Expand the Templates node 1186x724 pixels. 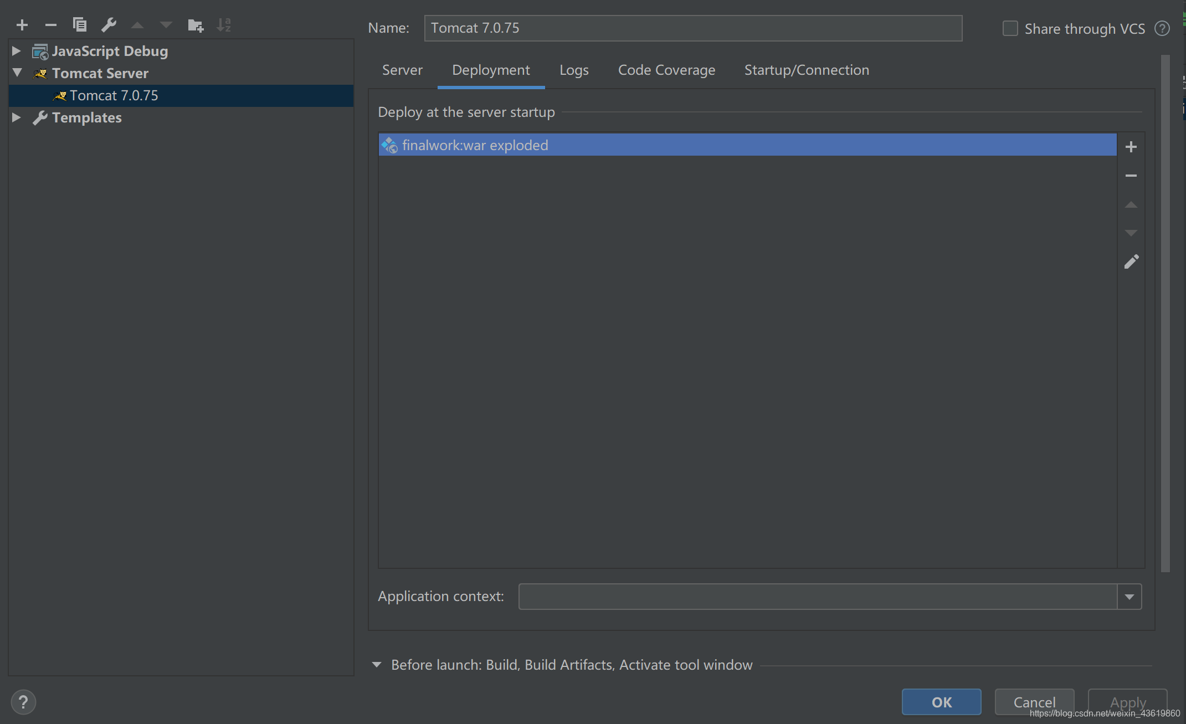tap(17, 117)
